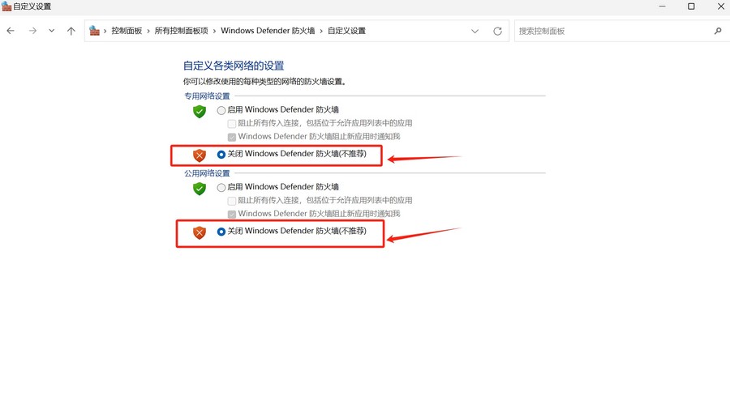Viewport: 730px width, 396px height.
Task: Click the 自定义各类网络的设置 heading
Action: (x=234, y=66)
